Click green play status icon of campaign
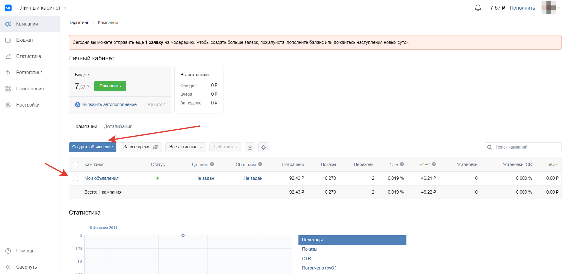This screenshot has height=274, width=569. pos(158,178)
